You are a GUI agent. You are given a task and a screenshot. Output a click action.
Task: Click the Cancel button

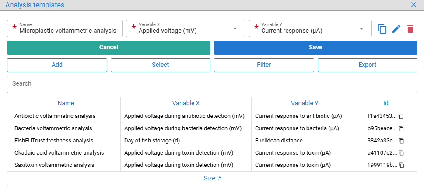(x=109, y=48)
